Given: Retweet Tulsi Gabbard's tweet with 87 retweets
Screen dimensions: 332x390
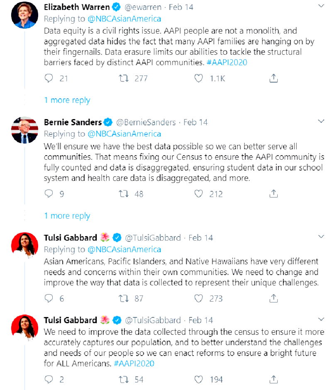Looking at the screenshot, I should click(124, 298).
